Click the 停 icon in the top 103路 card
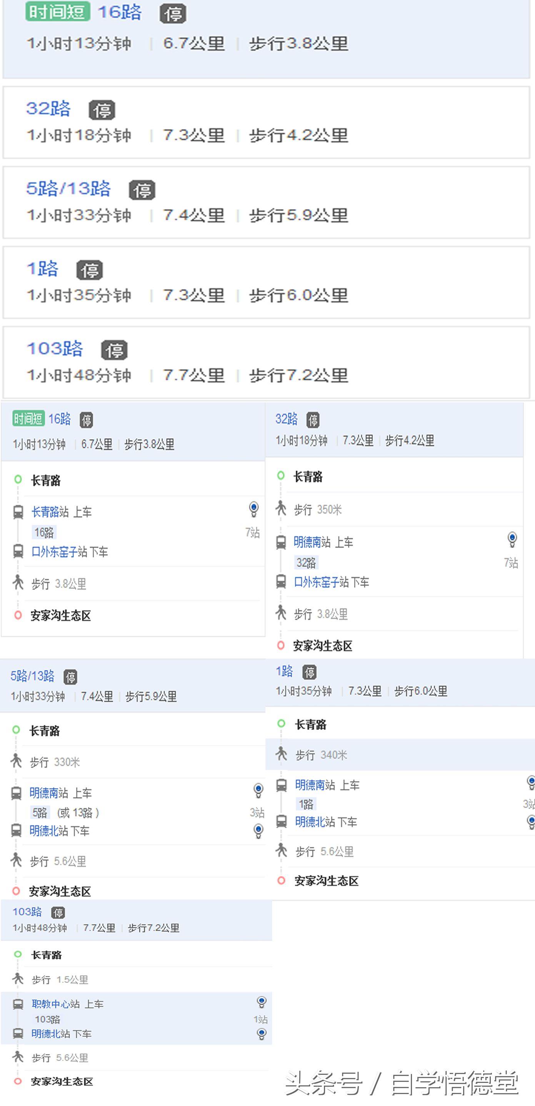This screenshot has height=1106, width=535. (x=114, y=350)
